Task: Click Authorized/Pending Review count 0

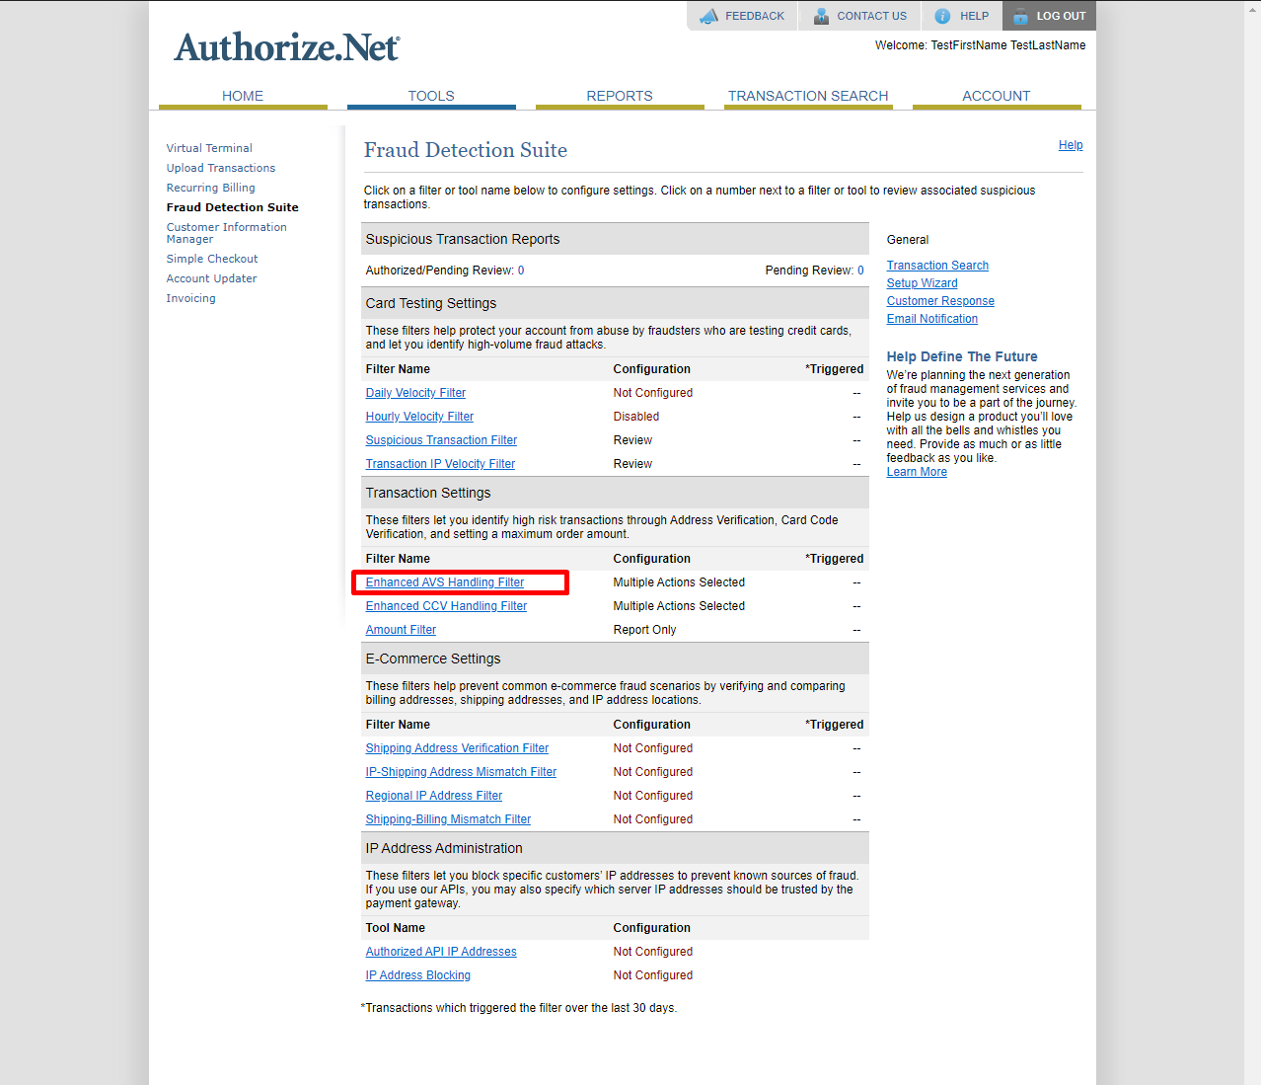Action: point(521,271)
